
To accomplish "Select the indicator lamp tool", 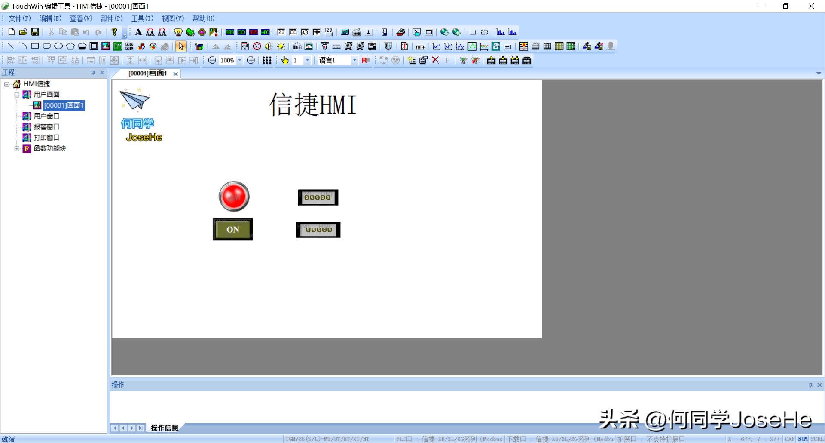I will pyautogui.click(x=178, y=32).
